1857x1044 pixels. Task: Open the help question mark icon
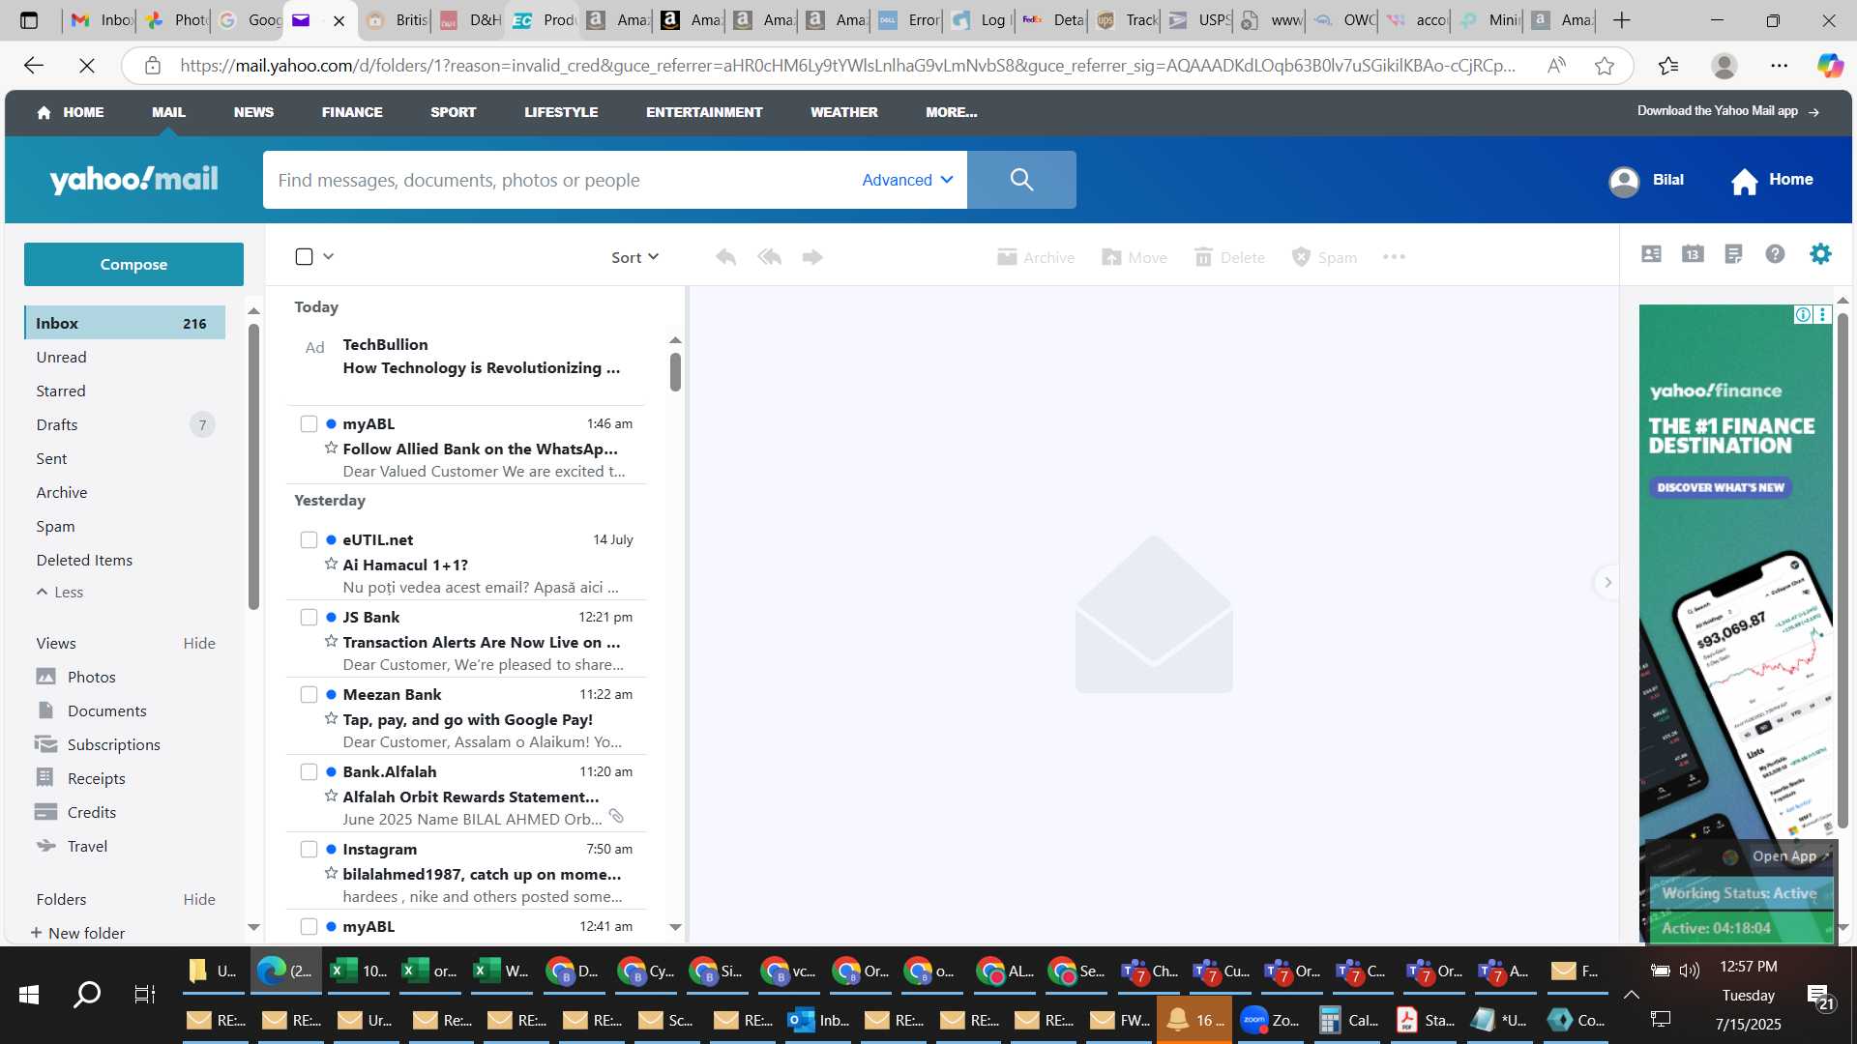click(x=1775, y=254)
